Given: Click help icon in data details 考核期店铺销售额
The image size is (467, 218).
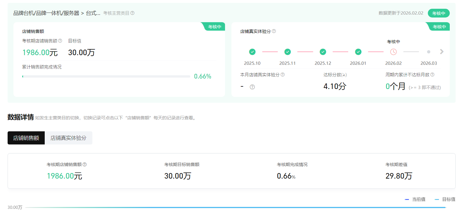Looking at the screenshot, I should pos(85,165).
